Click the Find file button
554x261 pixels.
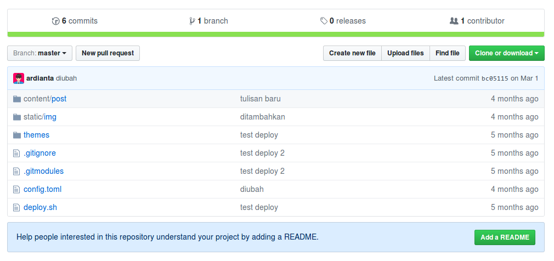[x=447, y=53]
